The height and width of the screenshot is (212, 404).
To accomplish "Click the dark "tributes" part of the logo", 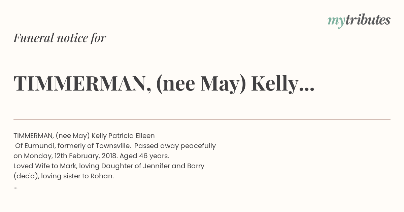I will pos(368,20).
